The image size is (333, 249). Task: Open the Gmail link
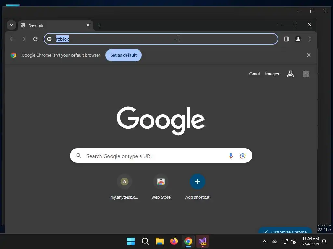pos(255,74)
